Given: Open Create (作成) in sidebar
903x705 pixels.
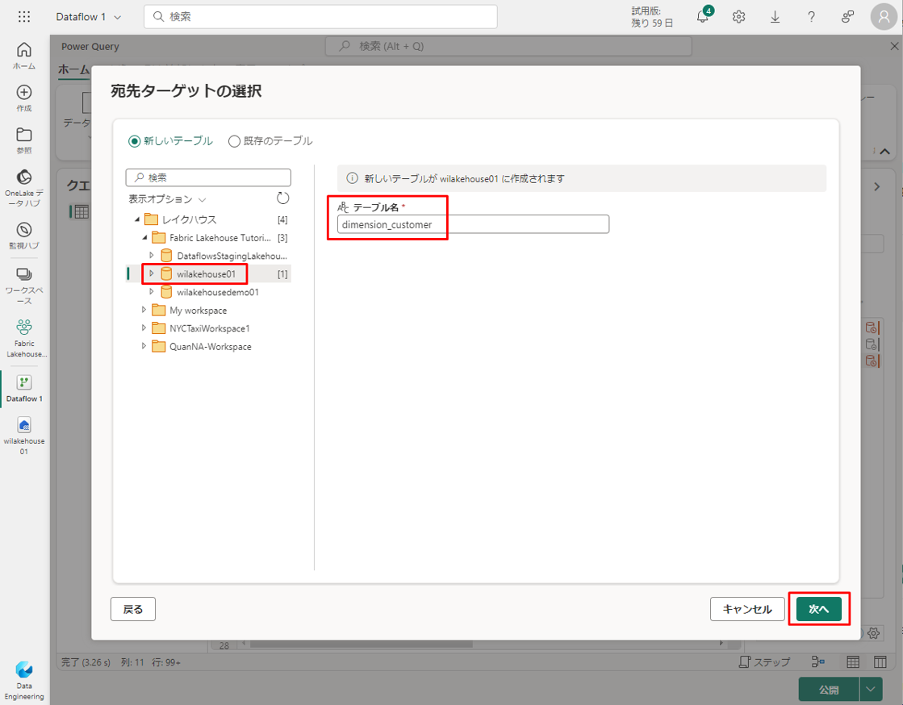Looking at the screenshot, I should [24, 98].
